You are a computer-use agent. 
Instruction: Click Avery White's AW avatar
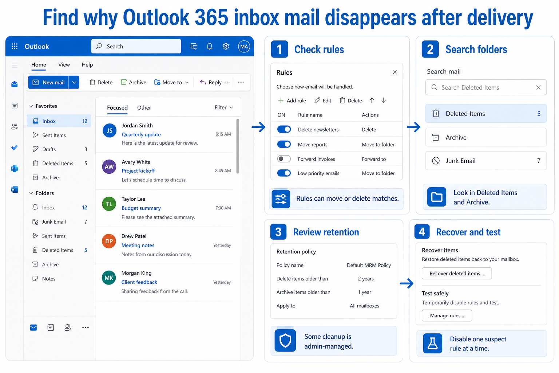coord(109,166)
